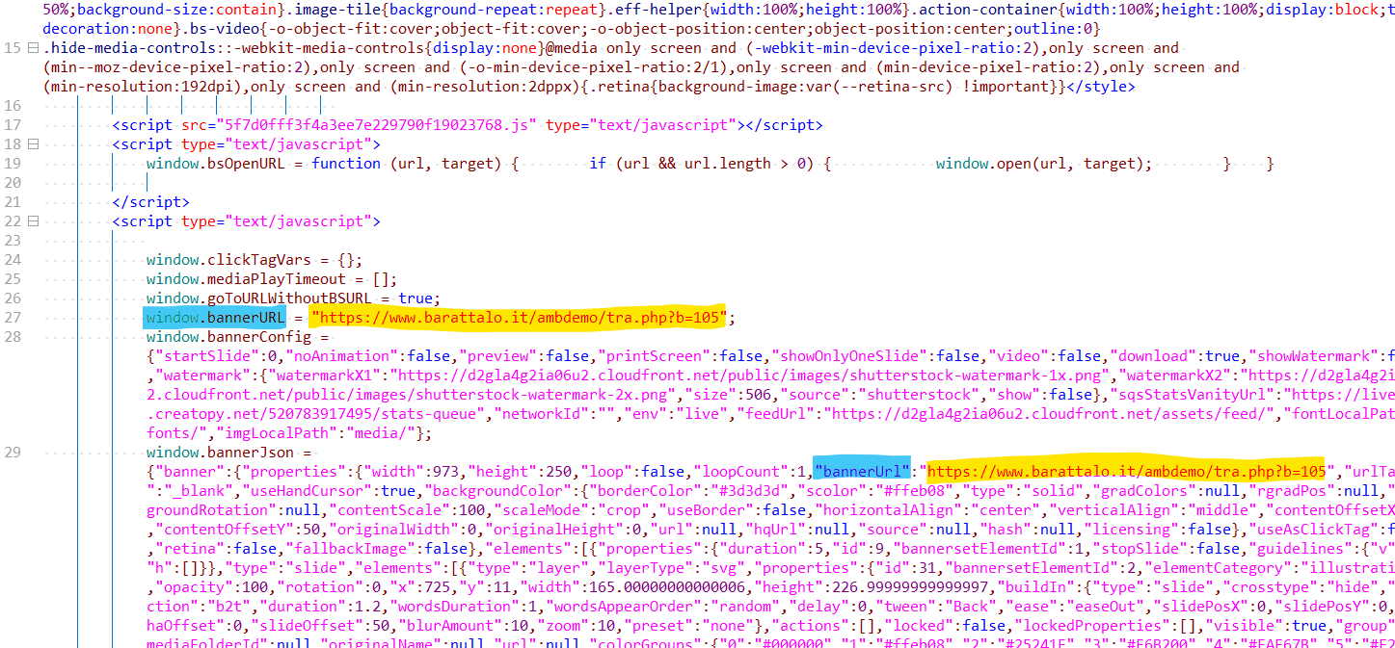
Task: Select line number 19 in the margin
Action: coord(13,164)
